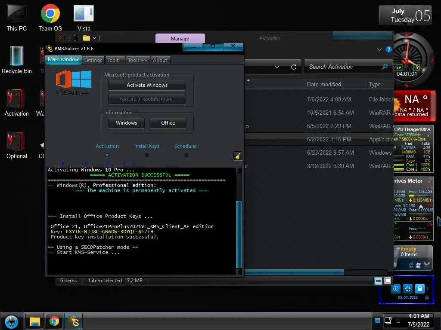
Task: Show hidden tray icons arrow
Action: tap(377, 321)
